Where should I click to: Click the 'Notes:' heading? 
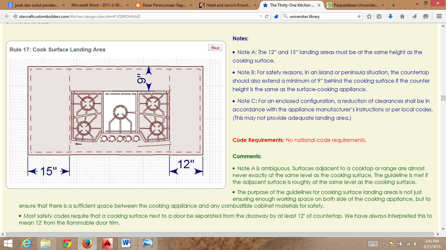241,38
